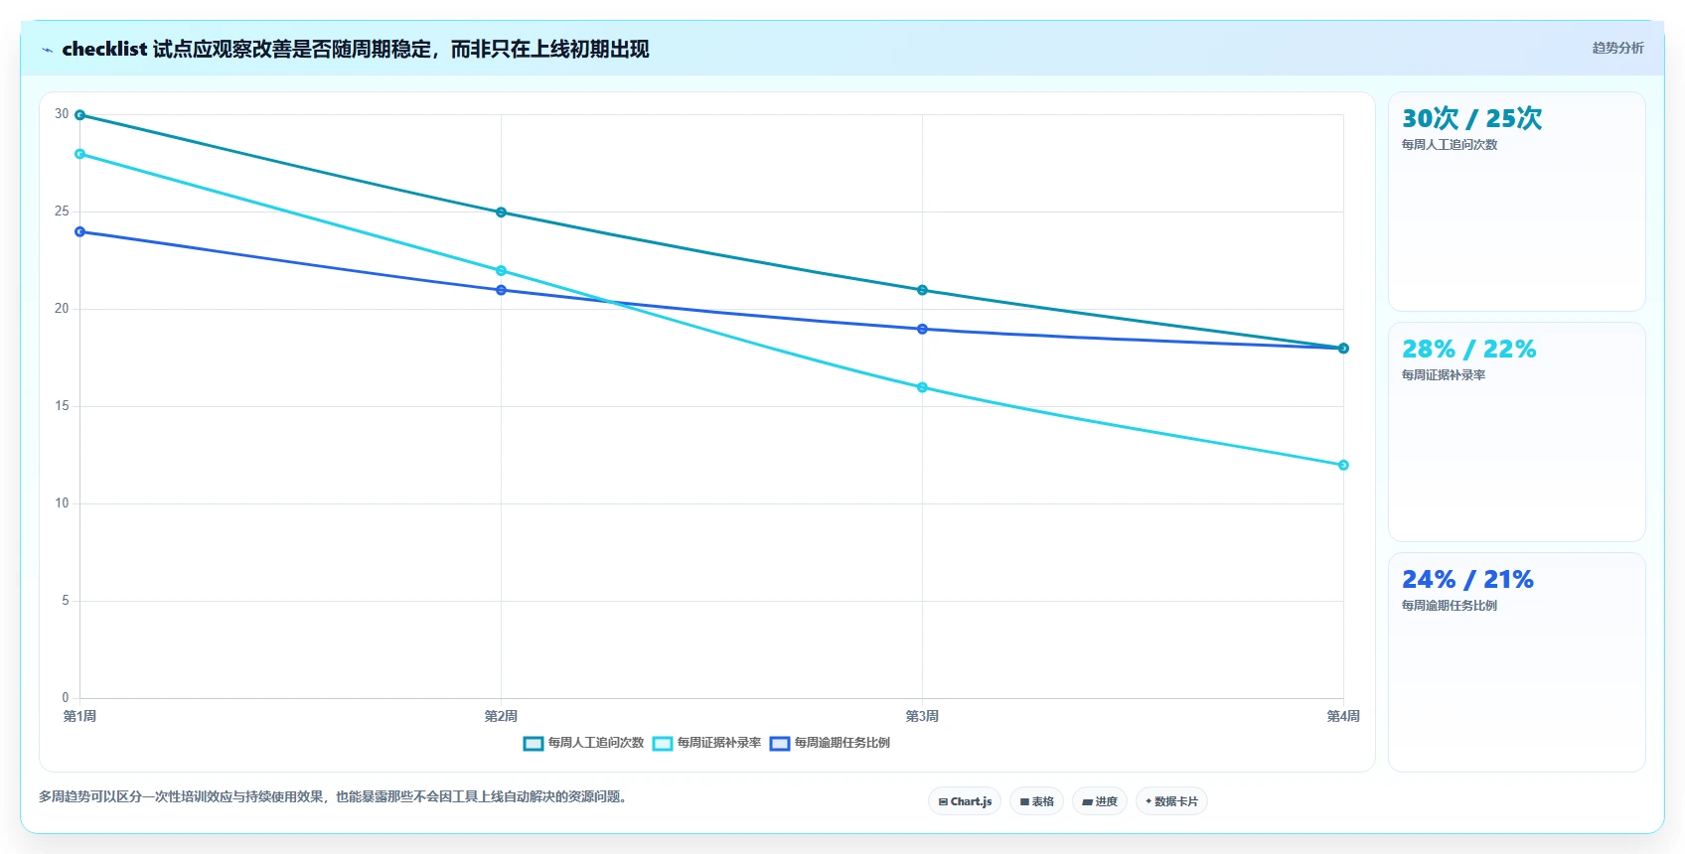The image size is (1685, 854).
Task: Click the 24% / 21% stat card
Action: click(x=1517, y=662)
